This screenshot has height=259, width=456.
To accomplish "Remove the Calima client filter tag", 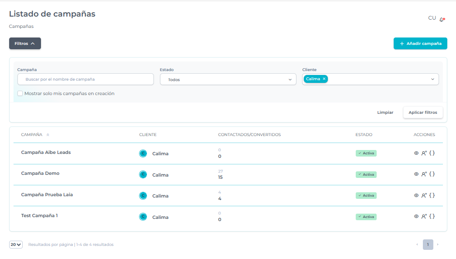I will (x=324, y=79).
